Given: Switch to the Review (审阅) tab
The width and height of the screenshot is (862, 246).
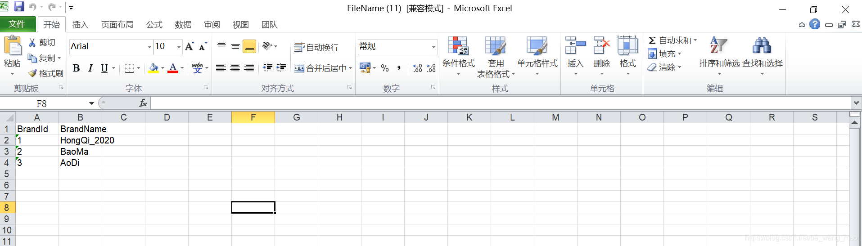Looking at the screenshot, I should (x=212, y=25).
